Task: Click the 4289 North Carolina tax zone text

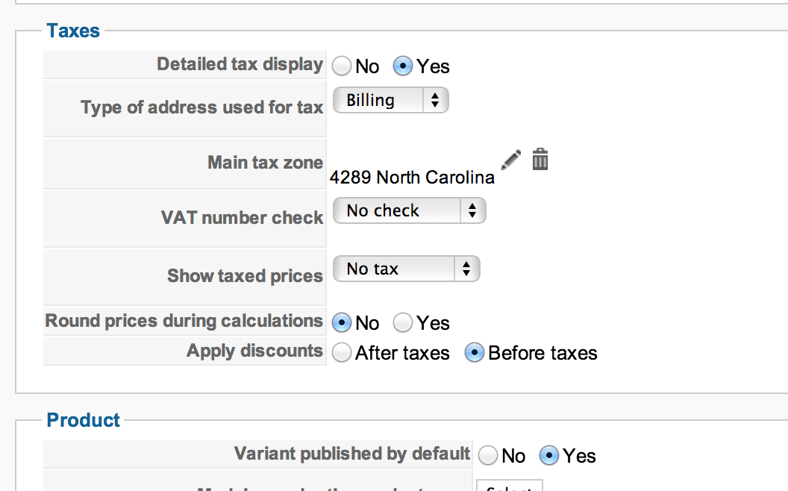Action: pos(412,178)
